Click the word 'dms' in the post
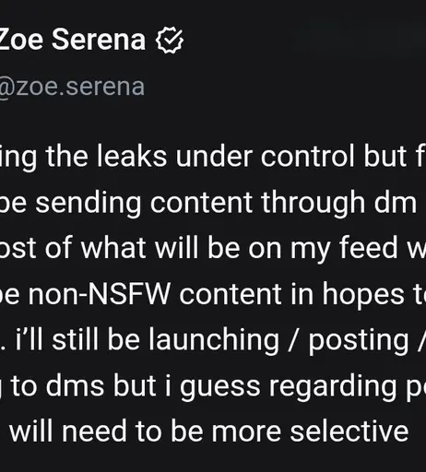Image resolution: width=426 pixels, height=472 pixels. coord(75,386)
